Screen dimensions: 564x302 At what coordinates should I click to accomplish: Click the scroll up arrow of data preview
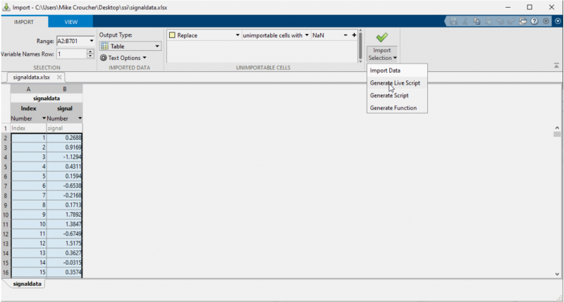click(557, 128)
